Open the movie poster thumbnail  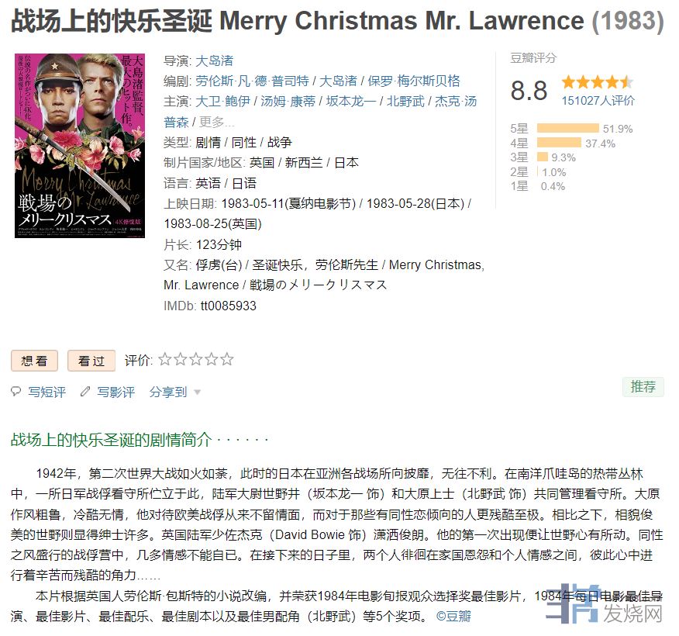point(80,146)
